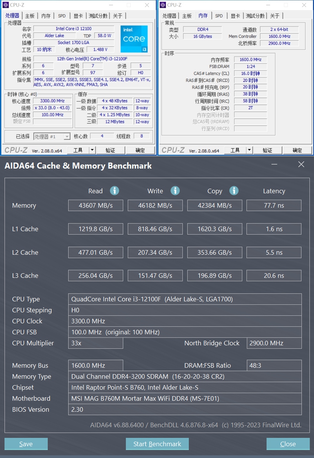
Task: Open the 测试分数 tab in the CPU-Z memory window
Action: pyautogui.click(x=255, y=16)
